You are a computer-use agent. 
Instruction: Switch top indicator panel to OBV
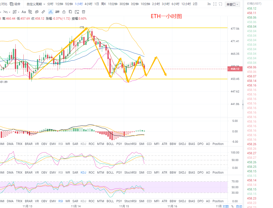(x=44, y=144)
